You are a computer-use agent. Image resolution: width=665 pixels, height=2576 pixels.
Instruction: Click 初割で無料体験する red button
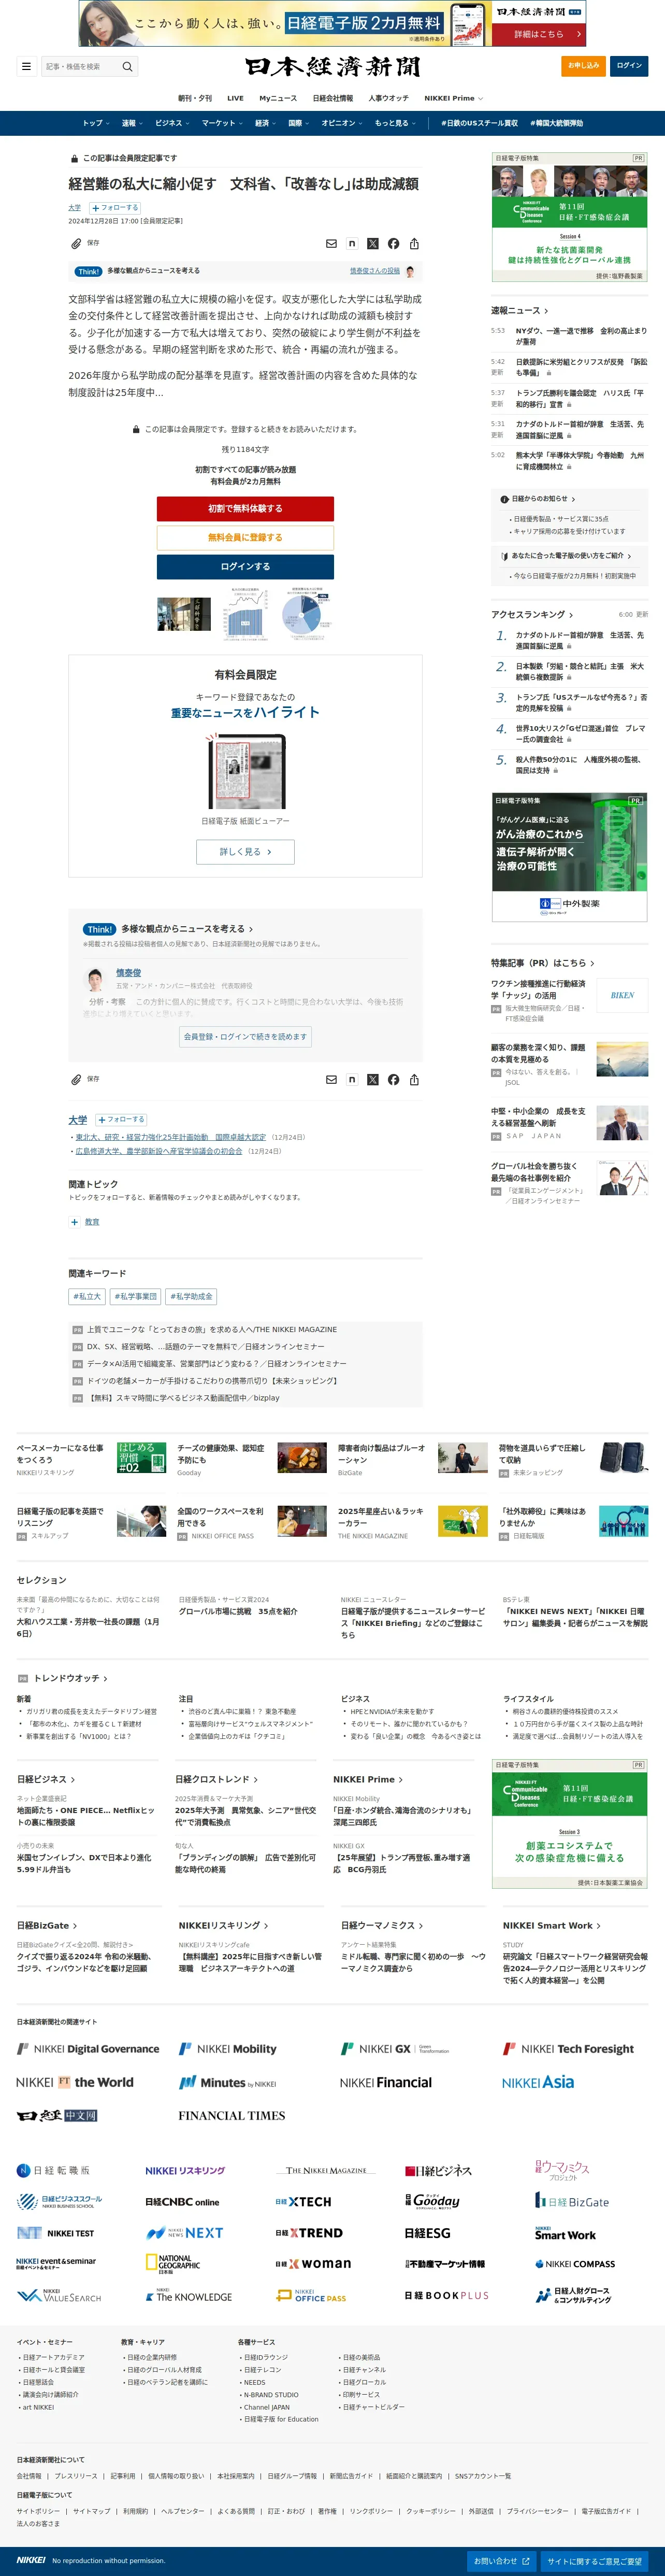point(244,509)
